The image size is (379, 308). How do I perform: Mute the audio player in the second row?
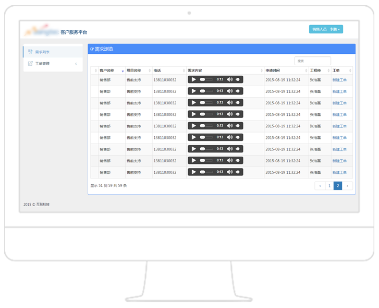[x=229, y=91]
